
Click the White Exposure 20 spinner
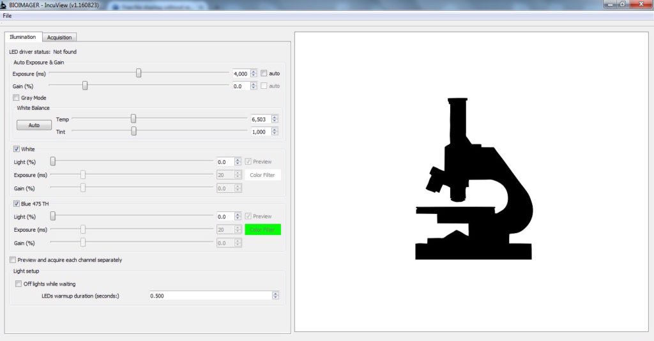(x=238, y=175)
